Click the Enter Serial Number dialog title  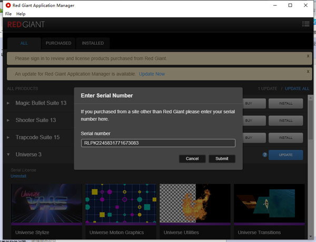point(107,95)
